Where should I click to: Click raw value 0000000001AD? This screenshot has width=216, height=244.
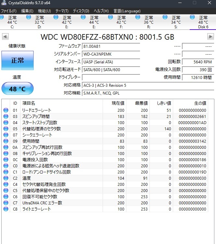192,122
